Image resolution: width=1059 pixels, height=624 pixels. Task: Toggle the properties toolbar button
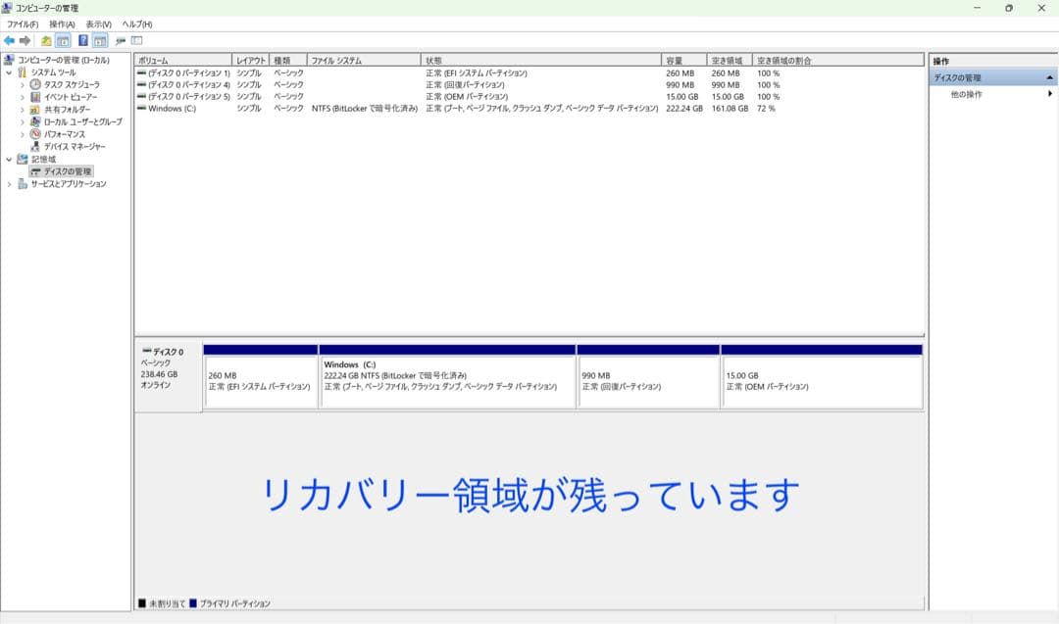tap(123, 42)
